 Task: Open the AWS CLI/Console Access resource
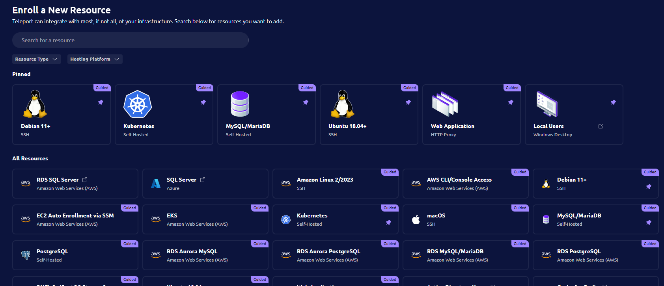tap(465, 184)
